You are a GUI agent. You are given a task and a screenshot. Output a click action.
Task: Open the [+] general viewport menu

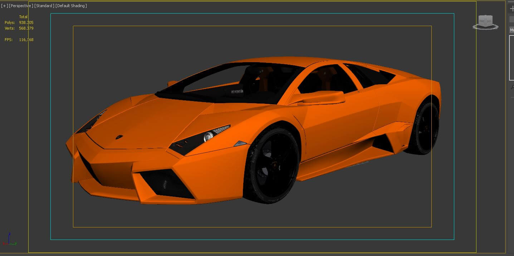4,6
